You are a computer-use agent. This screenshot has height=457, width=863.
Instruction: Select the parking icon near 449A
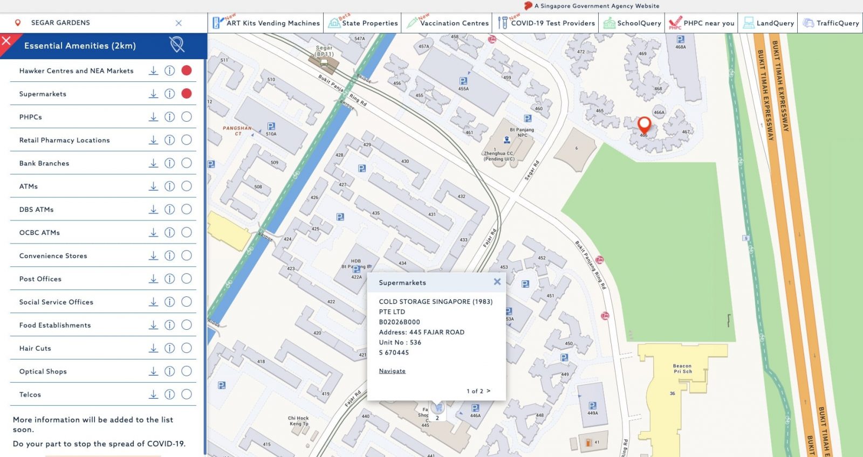point(593,406)
